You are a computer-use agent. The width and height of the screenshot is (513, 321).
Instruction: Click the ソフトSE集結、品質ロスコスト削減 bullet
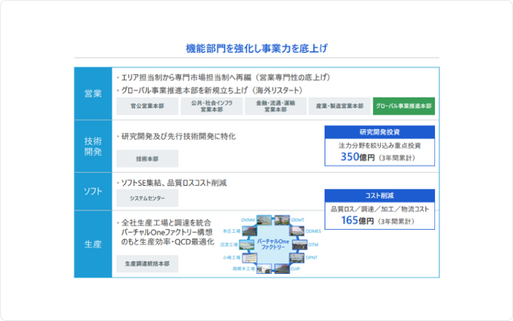pos(174,183)
